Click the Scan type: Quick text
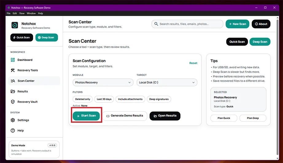Screen dimensions: 283x163 click(x=224, y=106)
